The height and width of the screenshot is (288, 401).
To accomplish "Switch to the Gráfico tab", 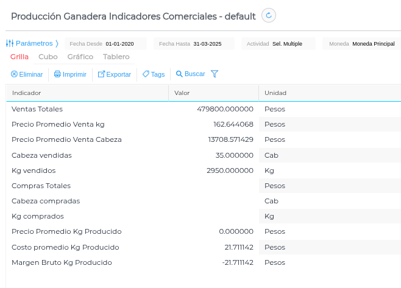I will (x=80, y=57).
